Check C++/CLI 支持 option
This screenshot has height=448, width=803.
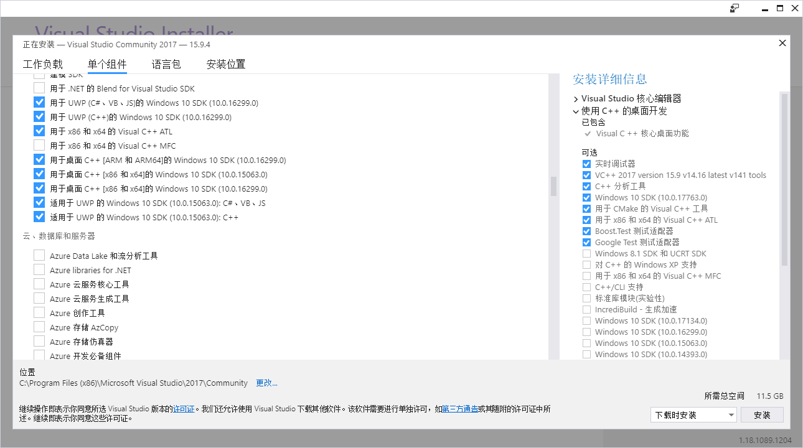point(586,287)
